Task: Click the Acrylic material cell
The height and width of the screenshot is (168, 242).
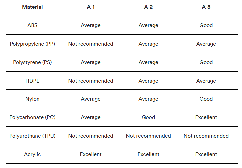Action: [32, 154]
